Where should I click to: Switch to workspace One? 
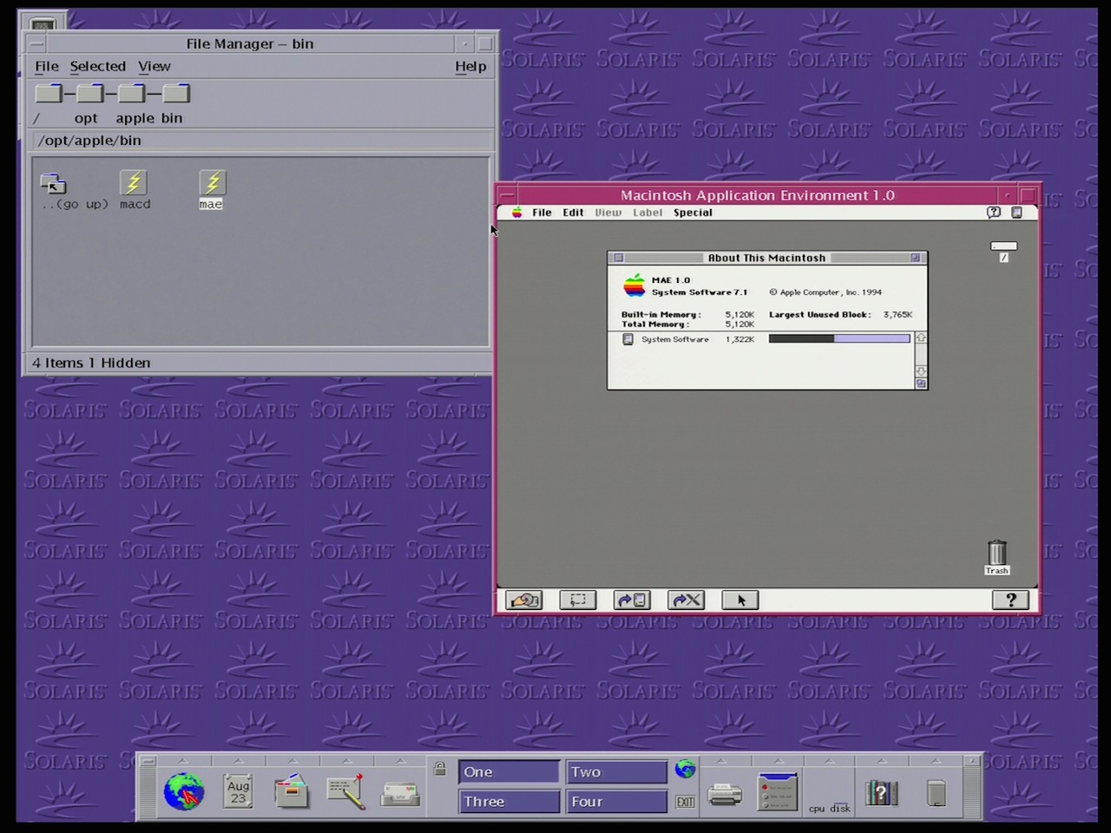509,772
